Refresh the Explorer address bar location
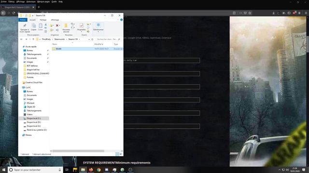The width and height of the screenshot is (309, 173). [92, 39]
